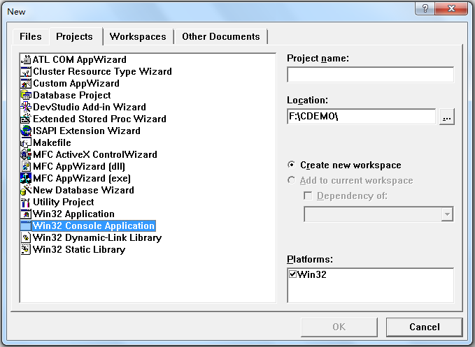Click the MFC AppWizard (exe) icon

pos(26,178)
